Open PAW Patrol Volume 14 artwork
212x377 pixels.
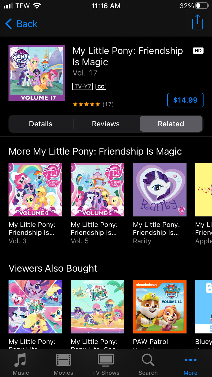tap(160, 307)
